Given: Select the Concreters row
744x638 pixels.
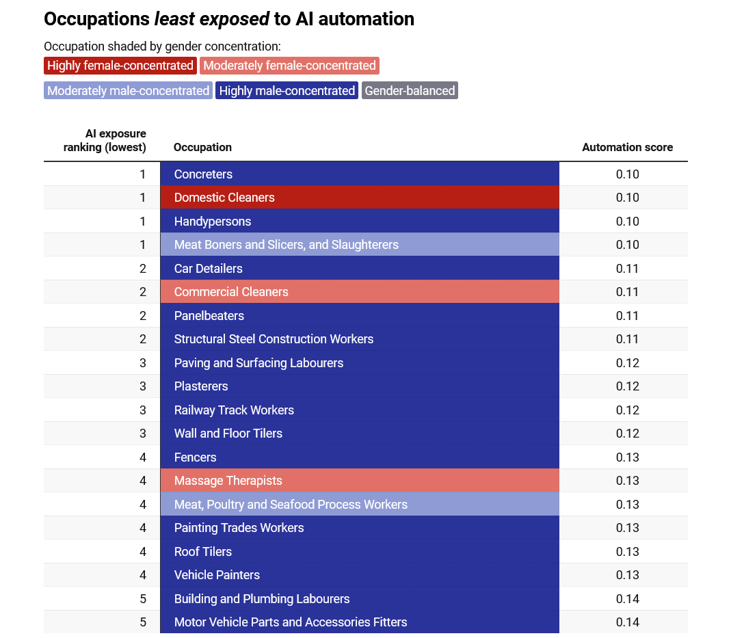Looking at the screenshot, I should pos(365,174).
